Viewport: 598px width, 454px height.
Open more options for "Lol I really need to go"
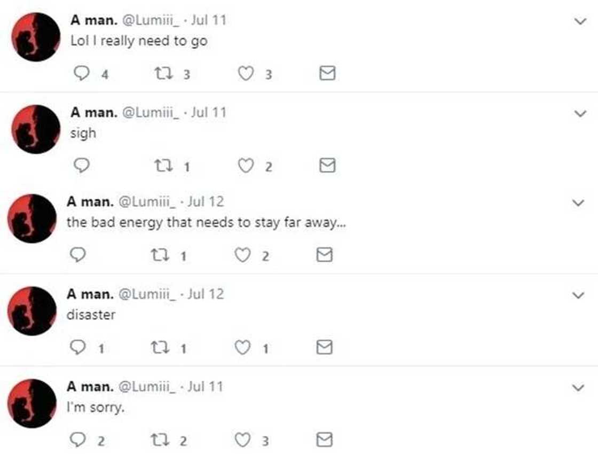579,21
